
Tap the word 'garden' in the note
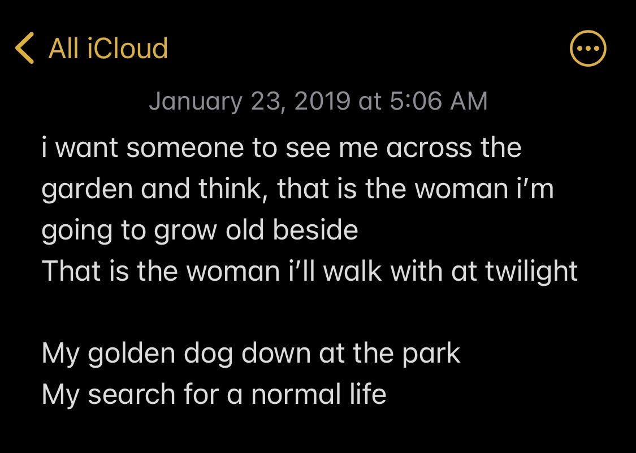click(87, 190)
